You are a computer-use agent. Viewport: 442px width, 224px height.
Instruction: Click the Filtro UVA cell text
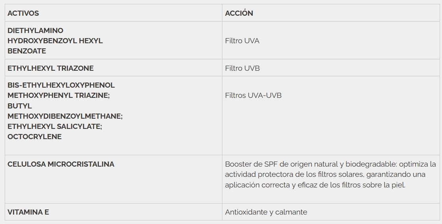pyautogui.click(x=242, y=40)
